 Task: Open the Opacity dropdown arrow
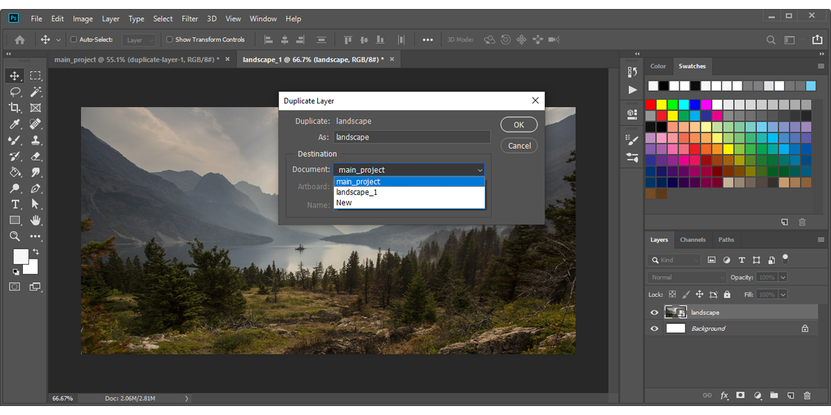pyautogui.click(x=783, y=277)
